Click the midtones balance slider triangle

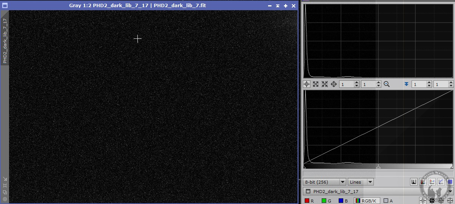378,167
